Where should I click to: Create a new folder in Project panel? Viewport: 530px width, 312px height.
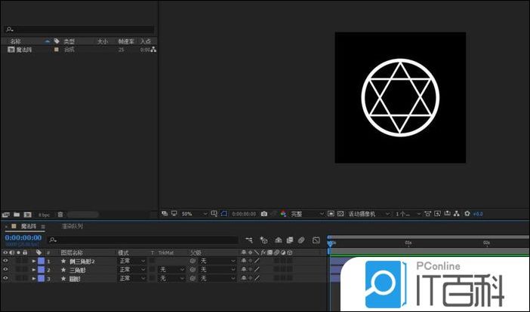pyautogui.click(x=16, y=215)
